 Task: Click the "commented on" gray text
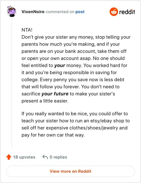[x=60, y=12]
